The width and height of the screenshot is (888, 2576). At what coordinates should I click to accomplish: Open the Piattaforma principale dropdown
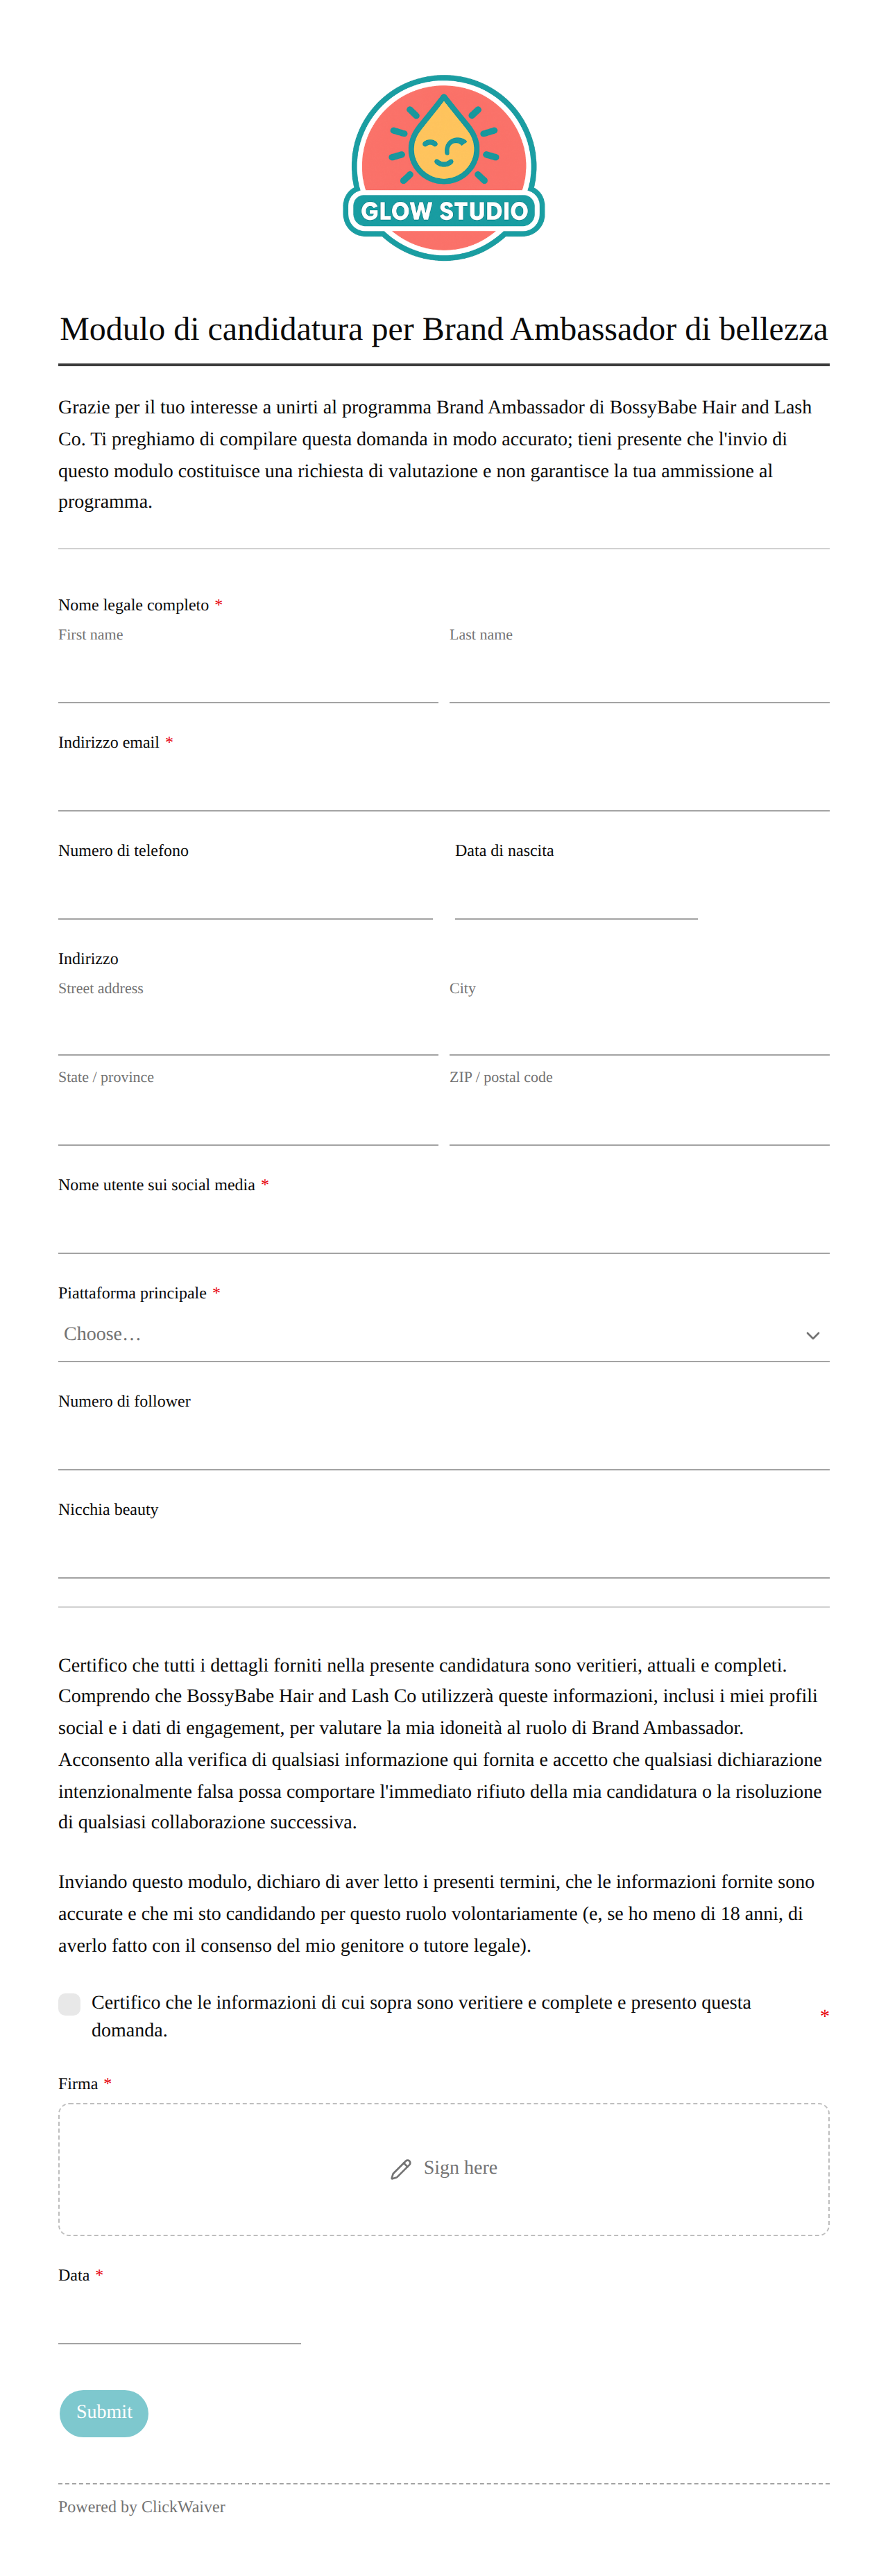(x=444, y=1335)
